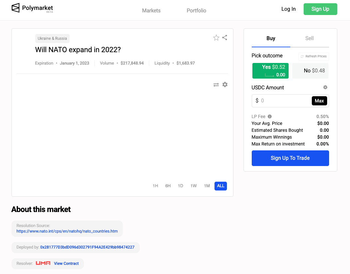Open slippage settings gear next to USDC Amount
Screen dimensions: 350x274
pos(325,87)
